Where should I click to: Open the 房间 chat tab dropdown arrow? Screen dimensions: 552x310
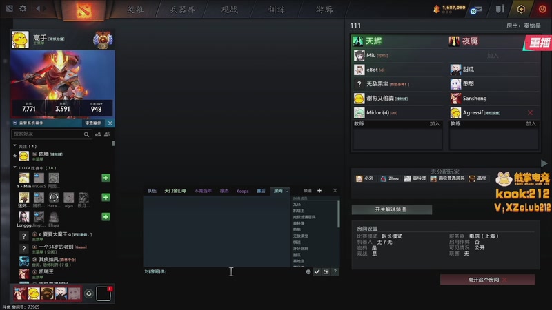[287, 191]
